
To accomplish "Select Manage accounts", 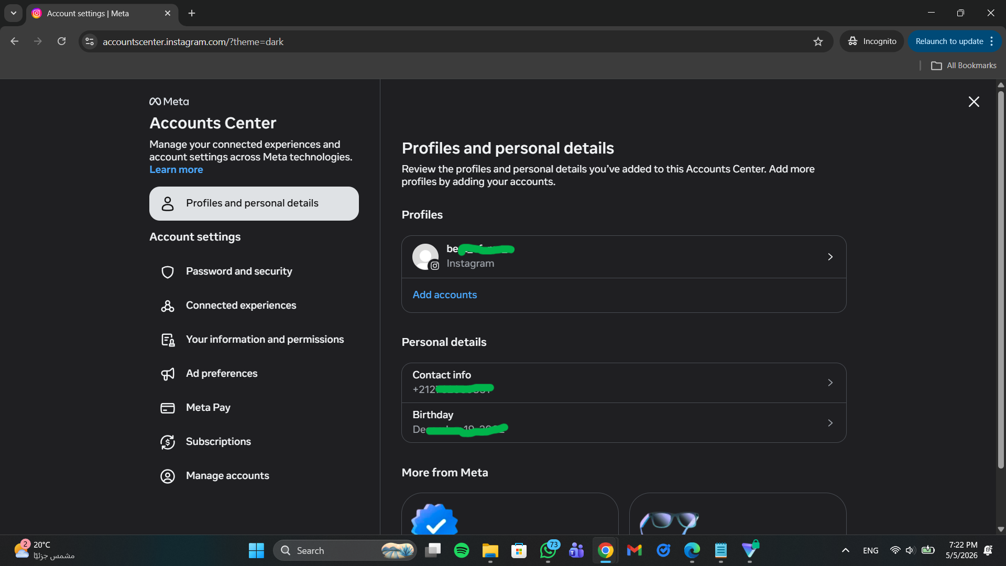I will click(254, 476).
